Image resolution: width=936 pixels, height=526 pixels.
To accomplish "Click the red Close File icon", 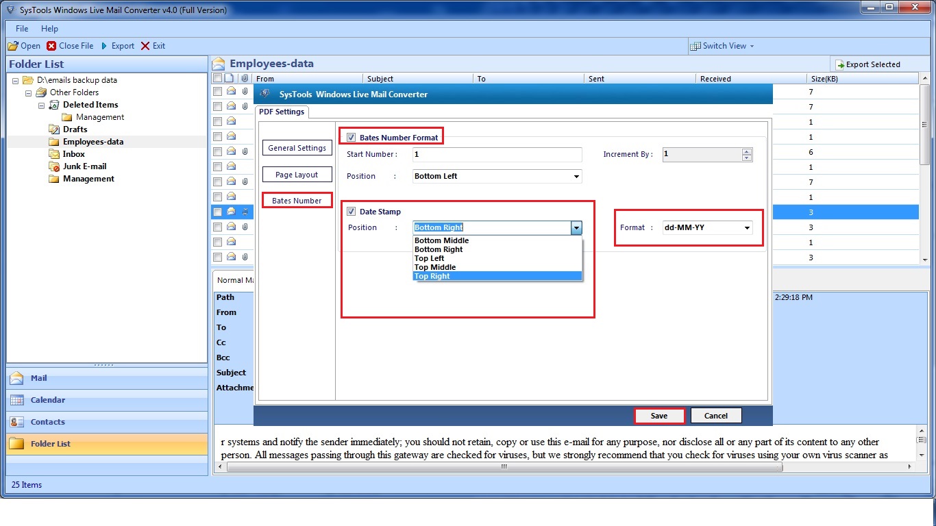I will click(x=51, y=46).
